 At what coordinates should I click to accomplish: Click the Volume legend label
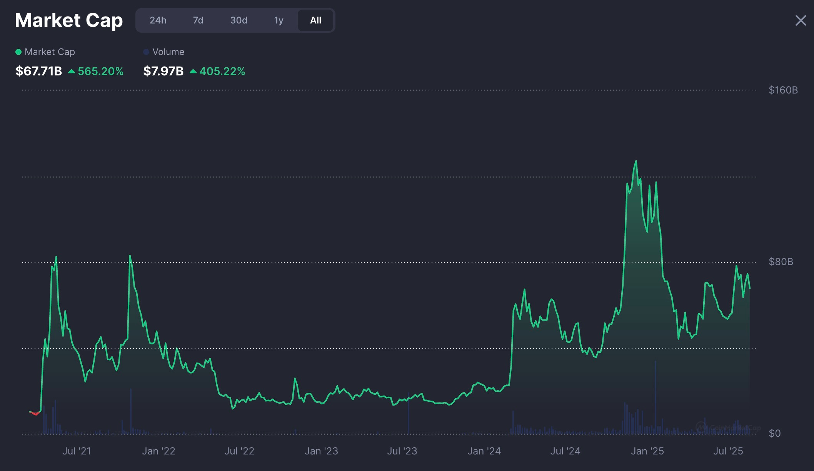[x=168, y=52]
